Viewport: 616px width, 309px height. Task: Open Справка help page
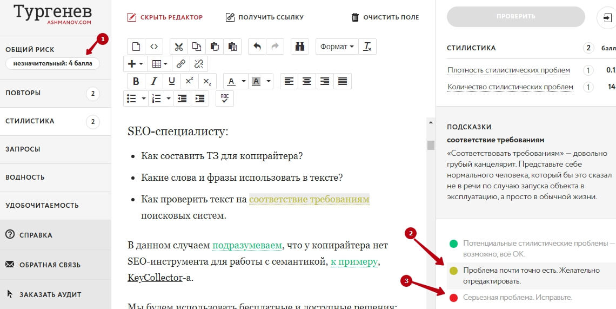(x=56, y=235)
